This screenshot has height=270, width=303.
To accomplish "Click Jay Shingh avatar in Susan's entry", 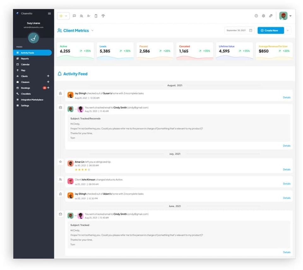I will pyautogui.click(x=70, y=95).
